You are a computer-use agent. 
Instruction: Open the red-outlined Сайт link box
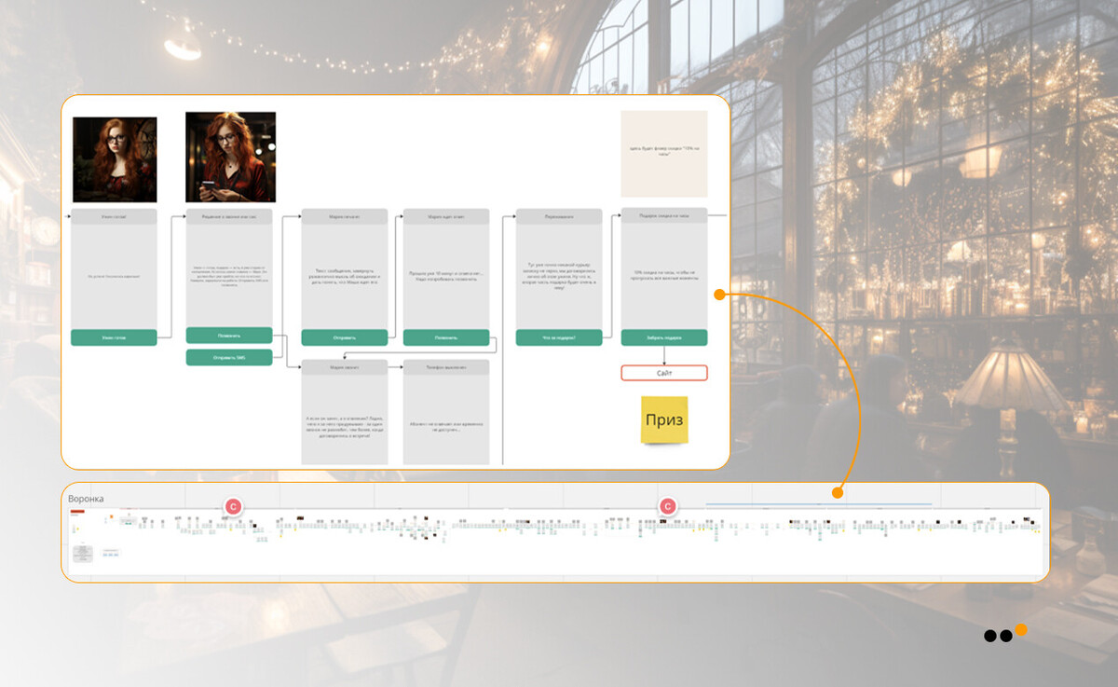click(664, 373)
